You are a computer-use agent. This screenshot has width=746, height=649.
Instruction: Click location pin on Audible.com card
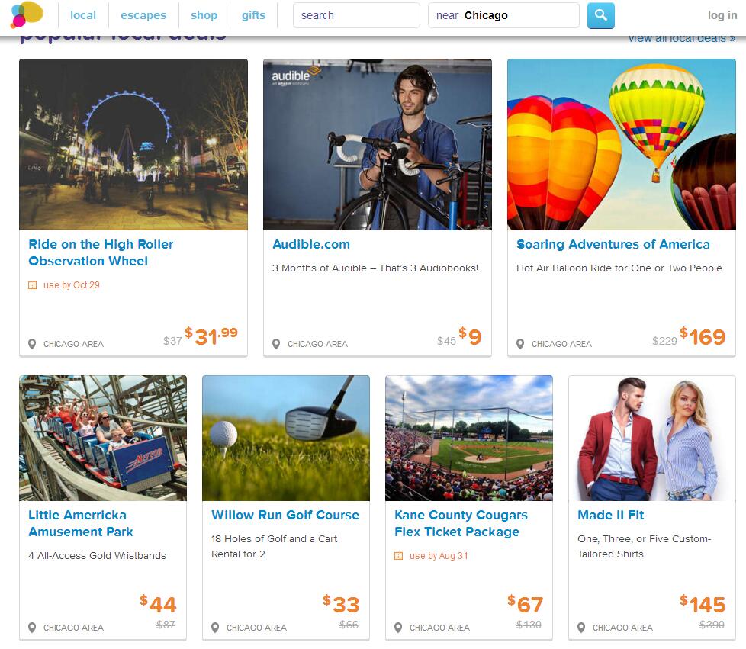tap(276, 343)
